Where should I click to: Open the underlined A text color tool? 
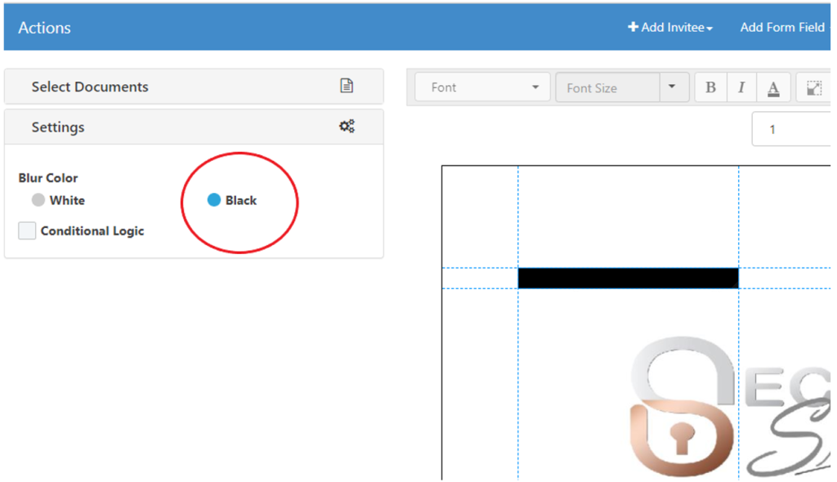coord(772,87)
